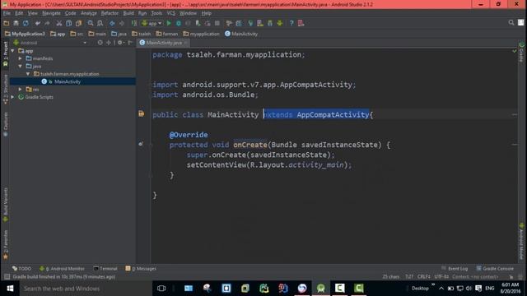Navigate Forward using the toolbar arrow
This screenshot has width=527, height=296.
pos(122,23)
